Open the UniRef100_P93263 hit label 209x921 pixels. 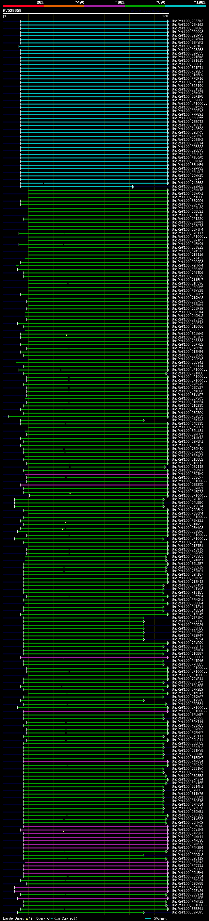187,50
